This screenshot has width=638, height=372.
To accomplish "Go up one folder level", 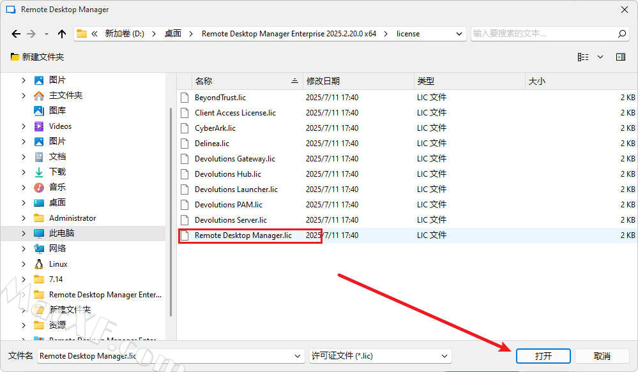I will click(x=62, y=34).
